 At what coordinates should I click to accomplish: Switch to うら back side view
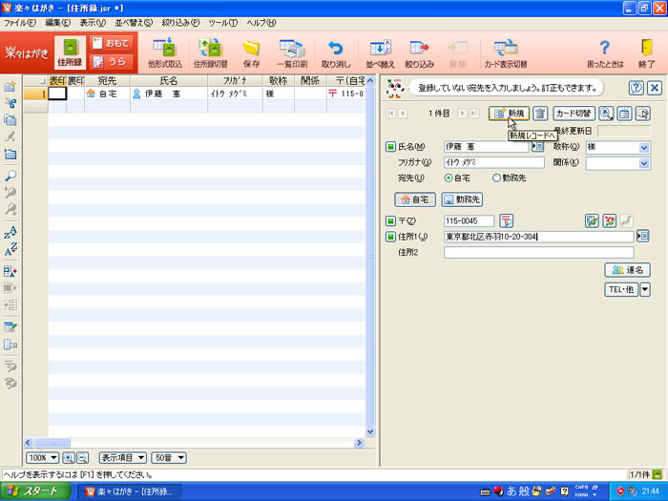pyautogui.click(x=112, y=61)
